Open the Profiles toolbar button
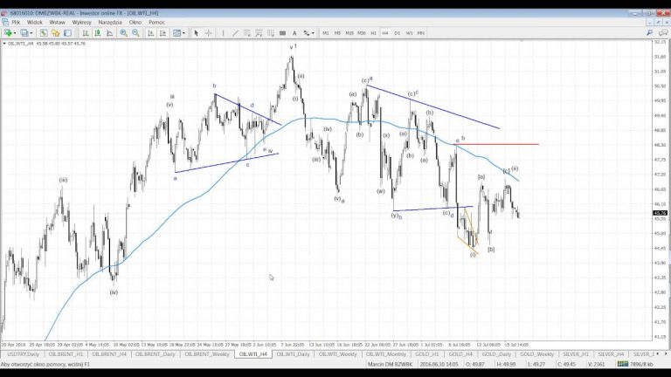This screenshot has width=671, height=377. click(x=24, y=33)
